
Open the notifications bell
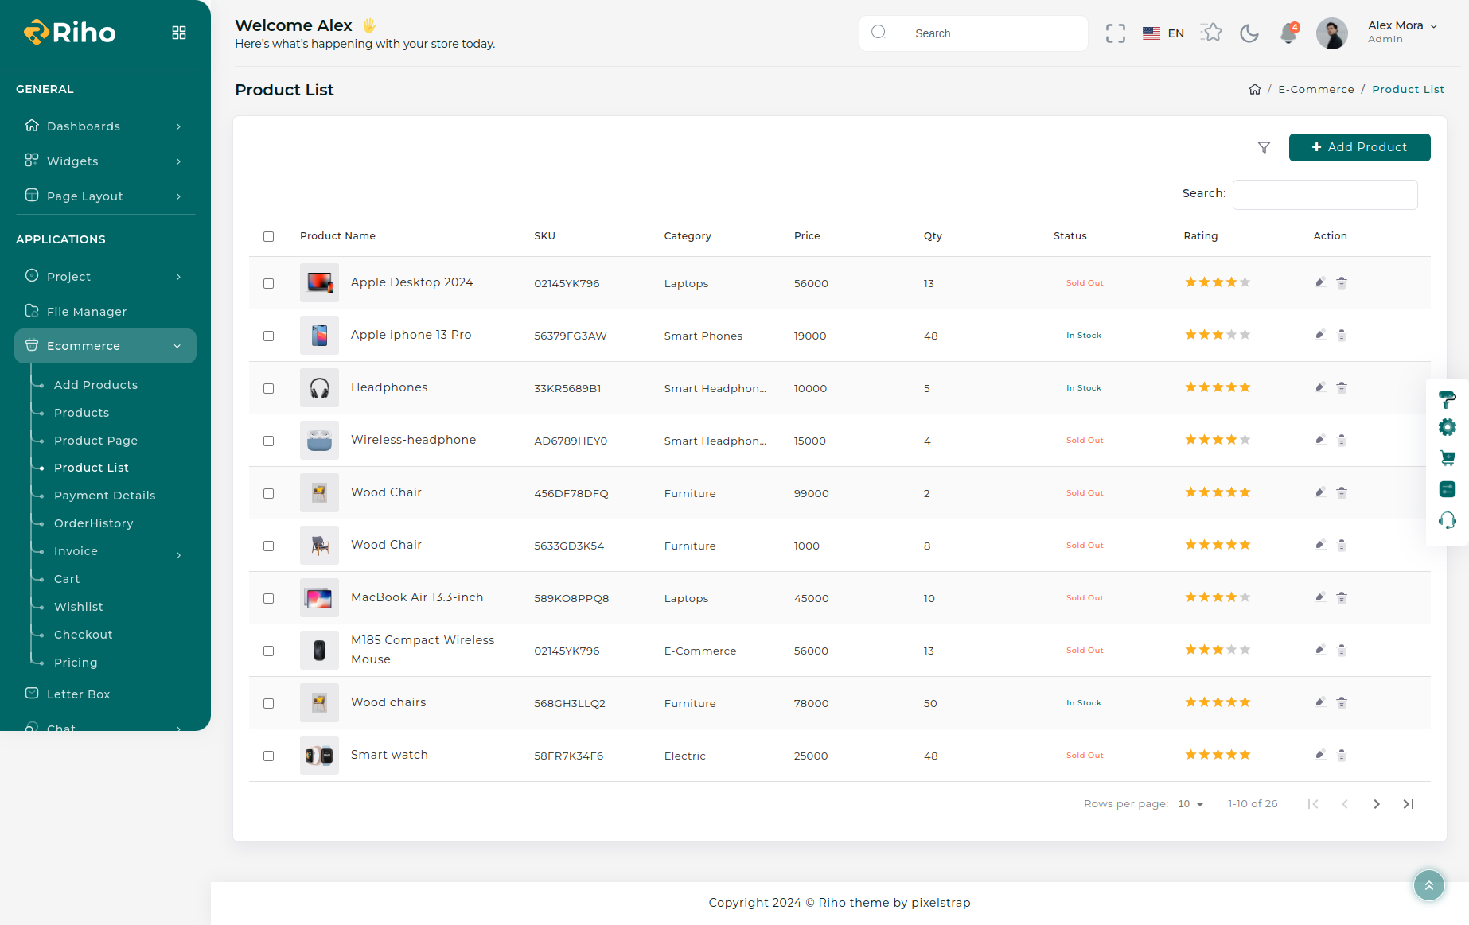tap(1288, 33)
